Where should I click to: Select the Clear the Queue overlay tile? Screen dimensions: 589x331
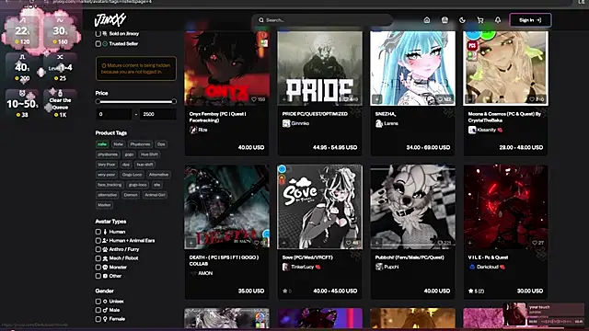(x=60, y=103)
